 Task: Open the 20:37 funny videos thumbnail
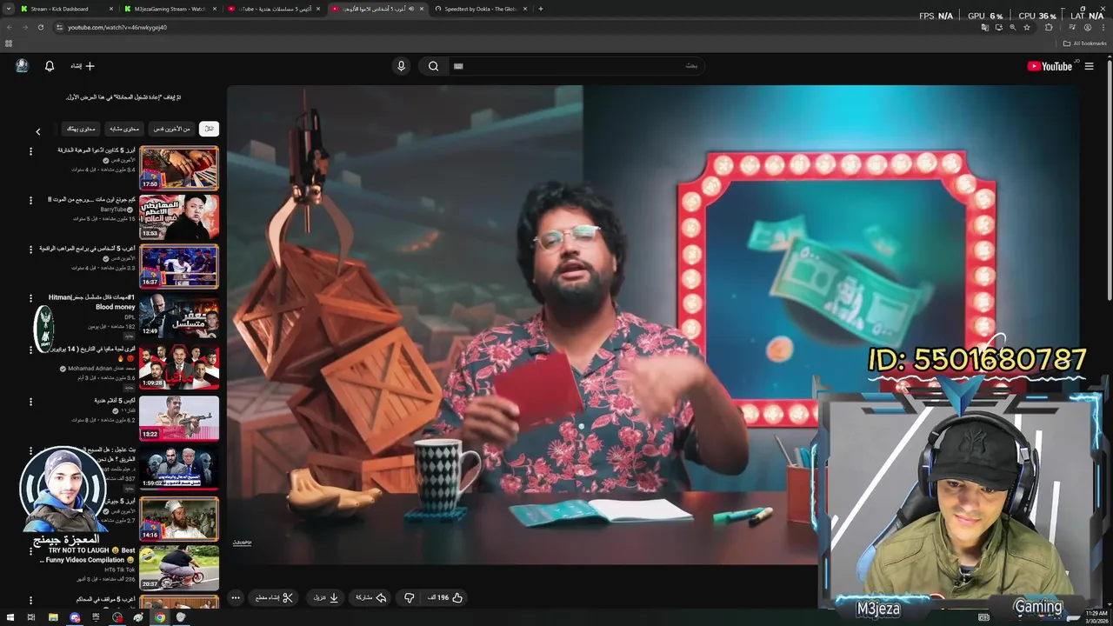click(x=179, y=568)
